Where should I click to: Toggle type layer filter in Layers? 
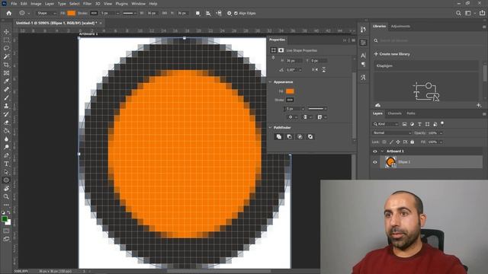click(419, 124)
